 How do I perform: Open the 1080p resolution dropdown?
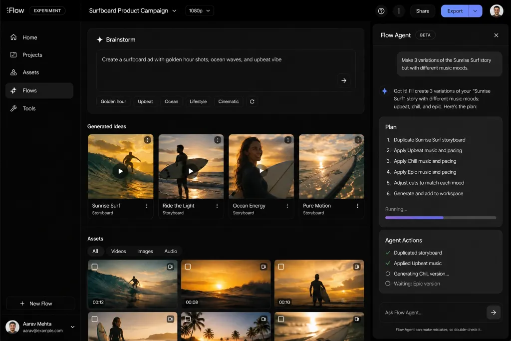click(200, 11)
